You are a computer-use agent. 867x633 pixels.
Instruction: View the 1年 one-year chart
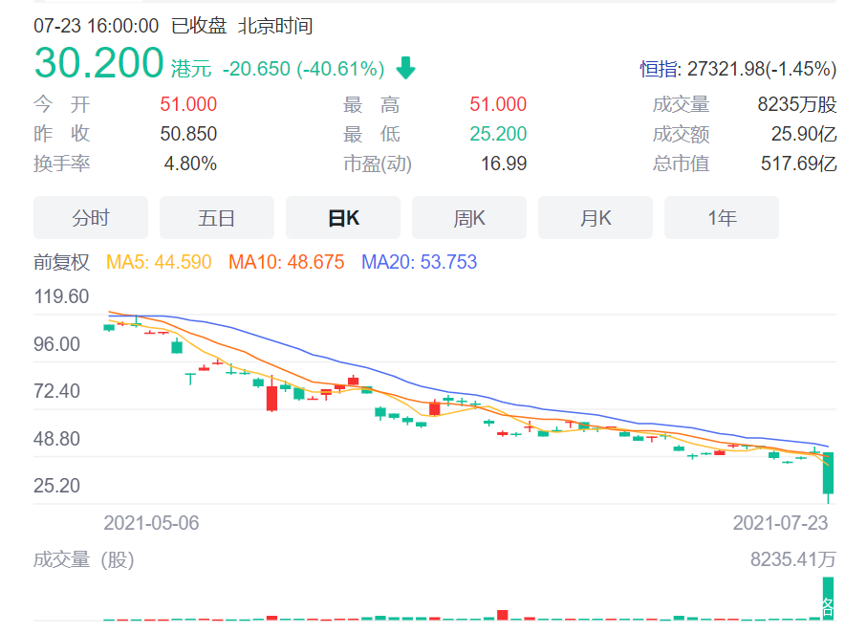[722, 218]
